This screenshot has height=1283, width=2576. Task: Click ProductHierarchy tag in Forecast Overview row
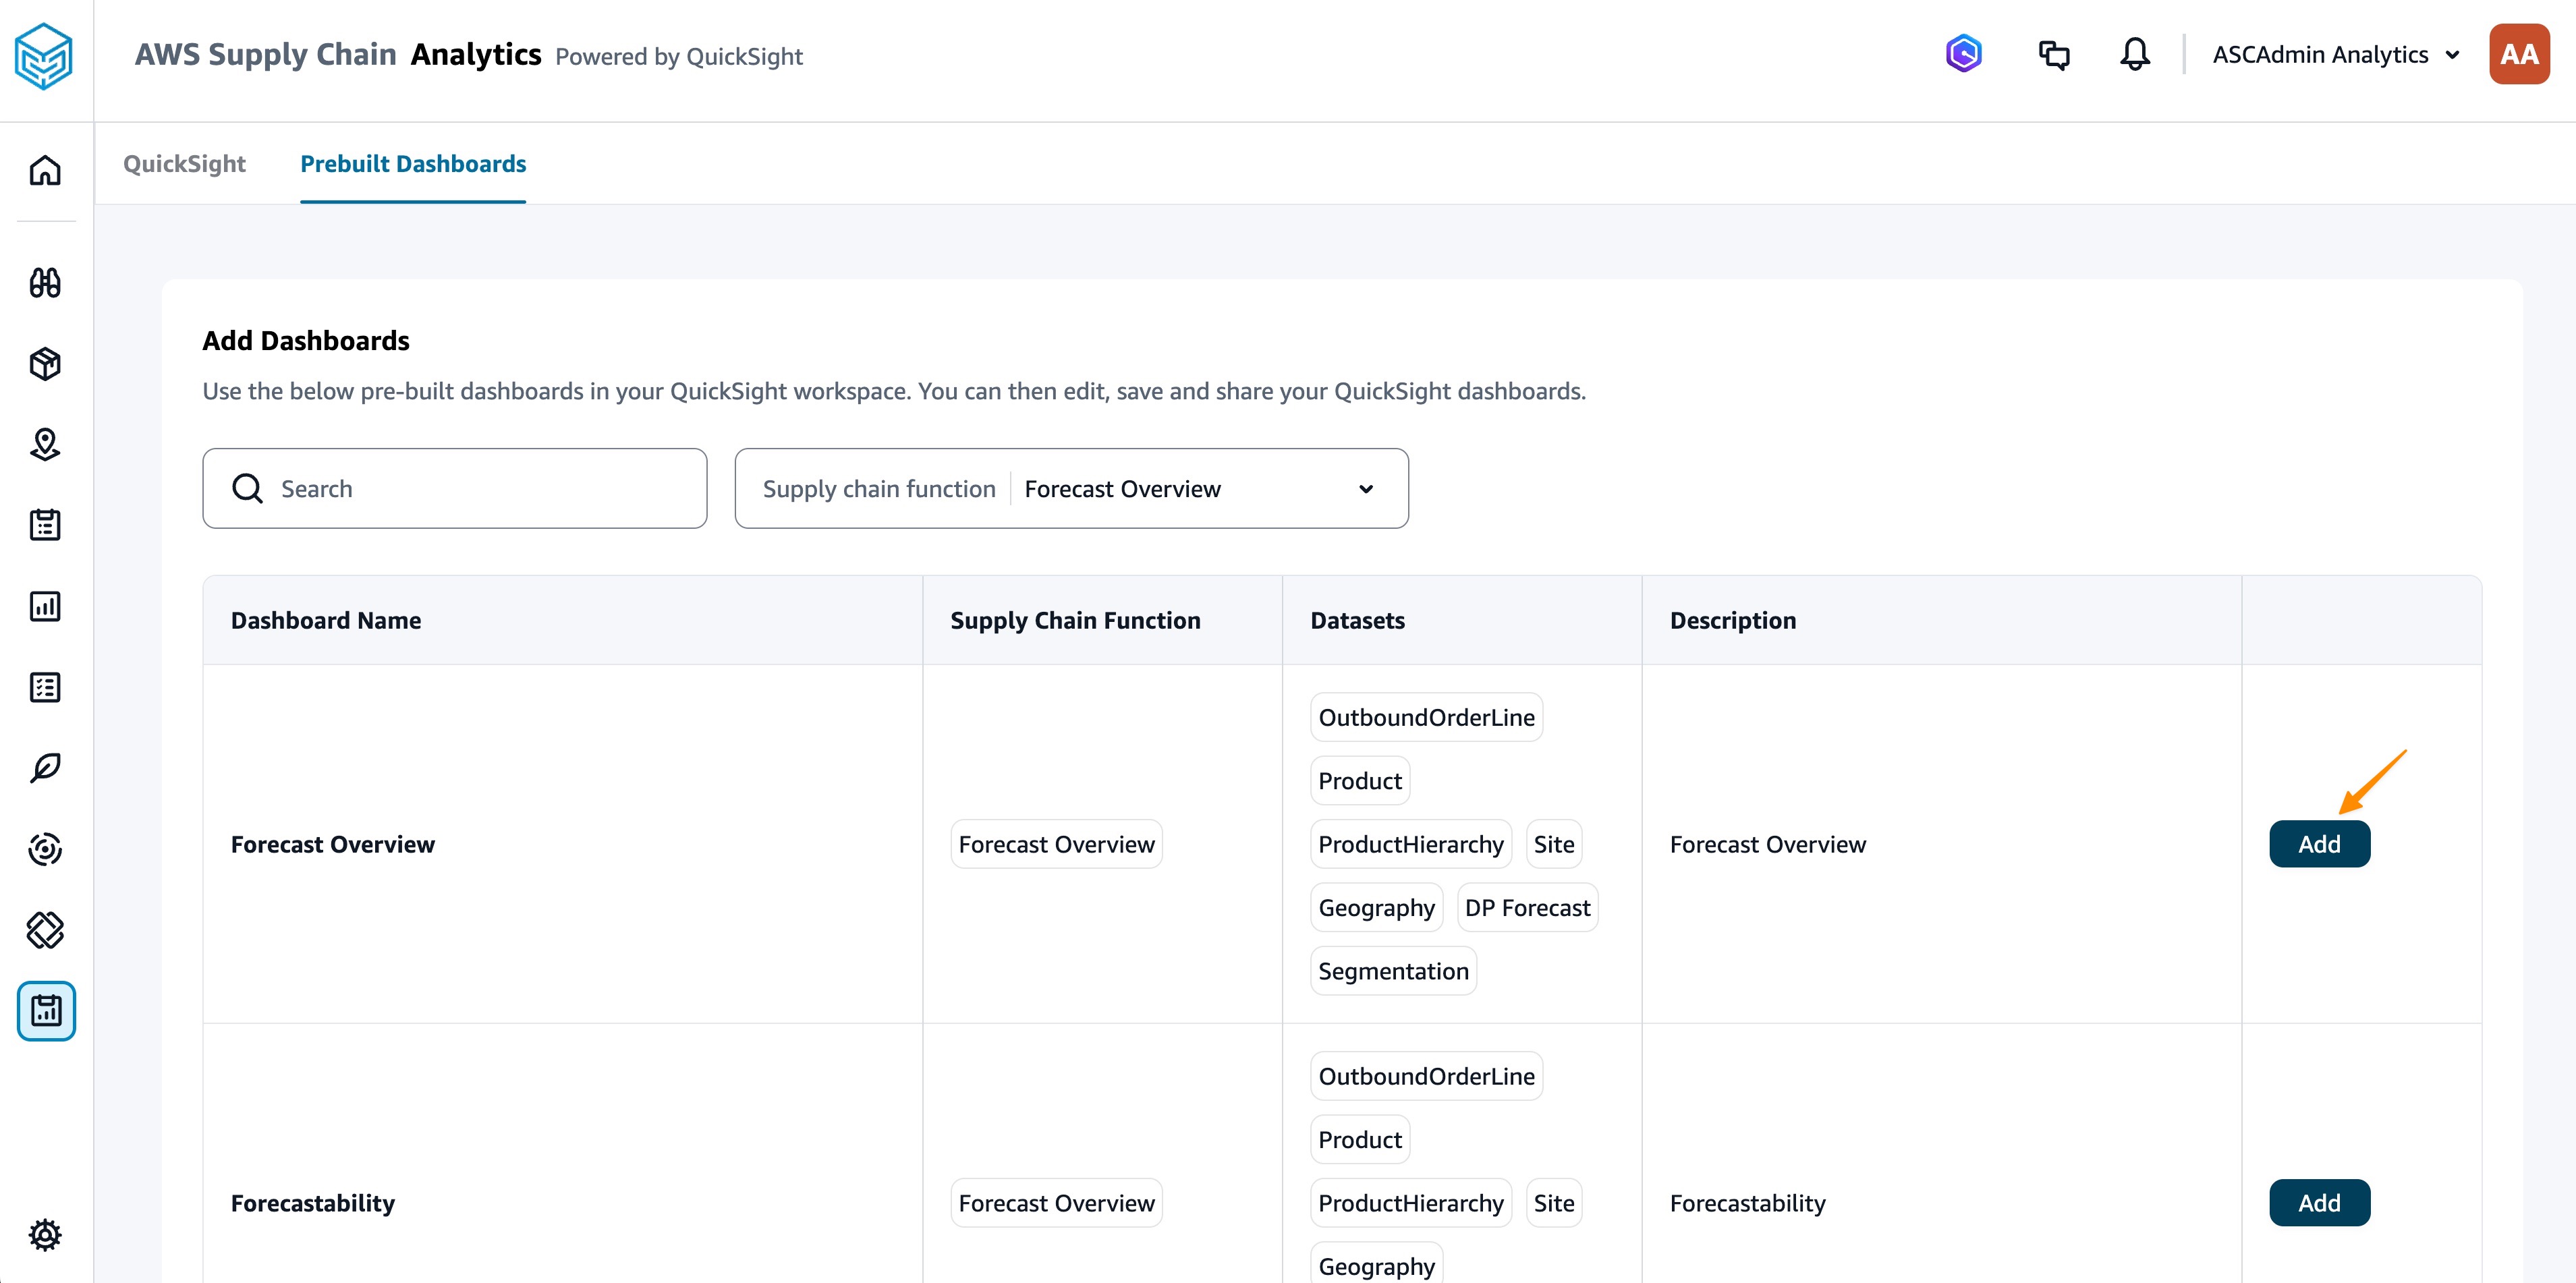click(1411, 844)
